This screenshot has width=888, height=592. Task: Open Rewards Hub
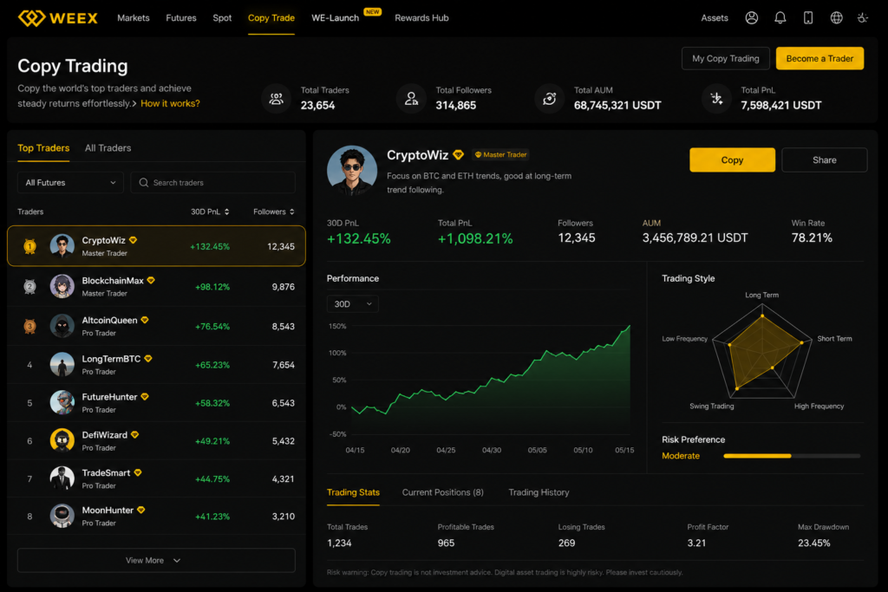(x=421, y=18)
